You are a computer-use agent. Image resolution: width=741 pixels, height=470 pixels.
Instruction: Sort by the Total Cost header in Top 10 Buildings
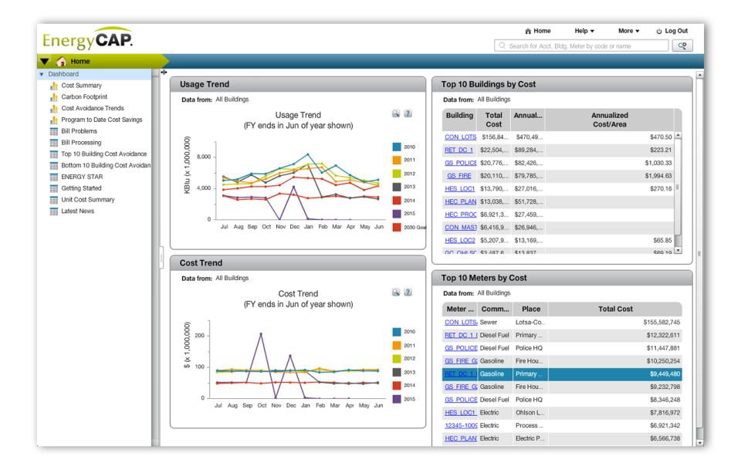pyautogui.click(x=493, y=120)
